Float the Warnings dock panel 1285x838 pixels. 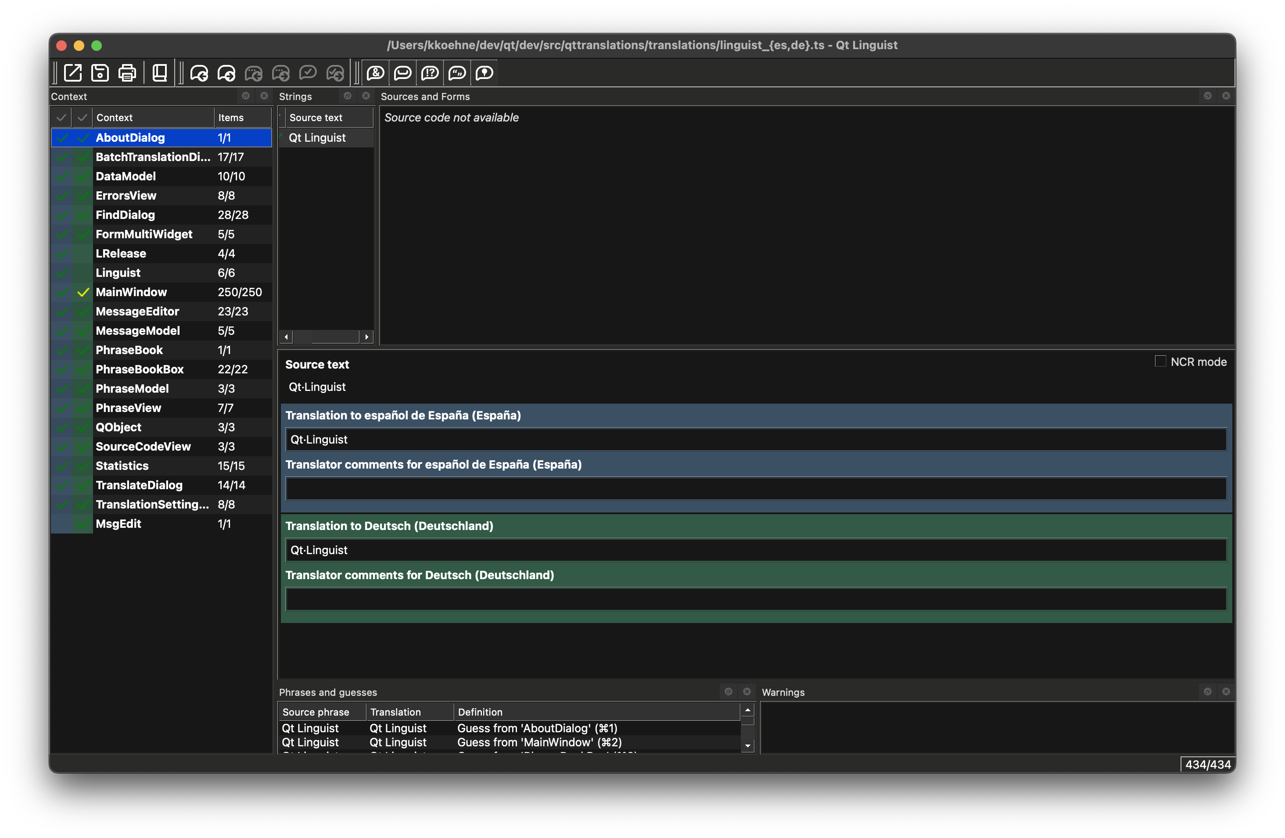1208,692
